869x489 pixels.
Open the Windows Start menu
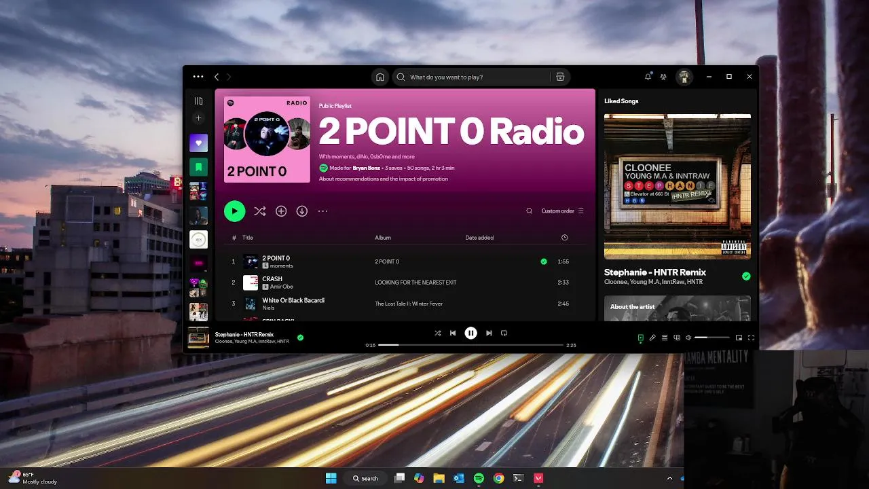click(331, 478)
